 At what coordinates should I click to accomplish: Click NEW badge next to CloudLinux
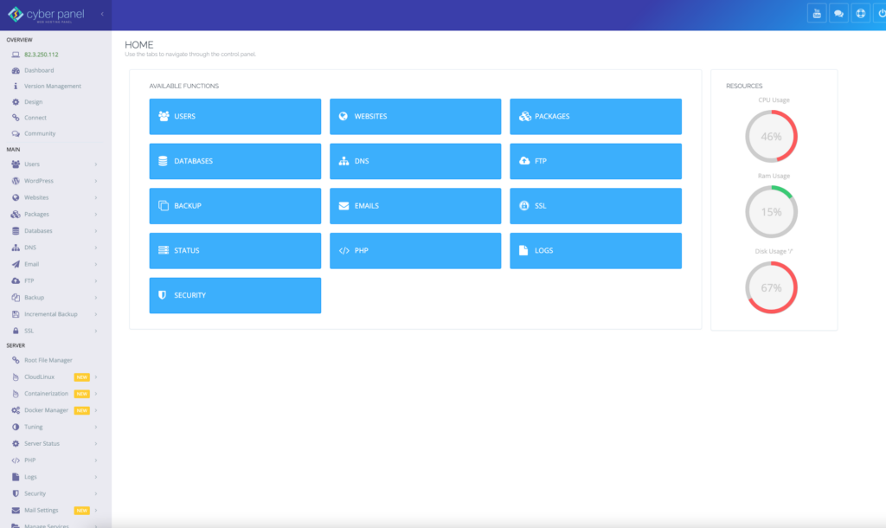point(82,377)
